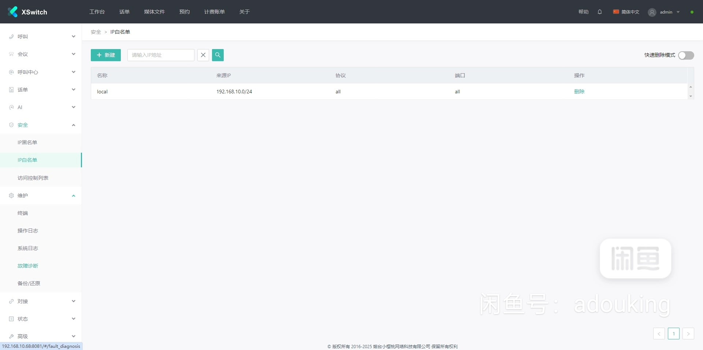703x350 pixels.
Task: Expand the 会议 sidebar section chevron
Action: pos(74,54)
